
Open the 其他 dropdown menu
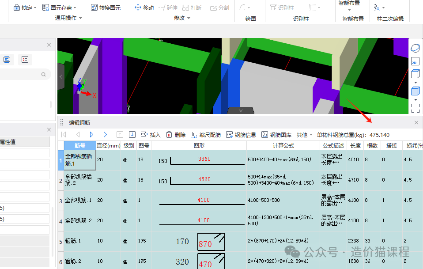tap(304, 135)
